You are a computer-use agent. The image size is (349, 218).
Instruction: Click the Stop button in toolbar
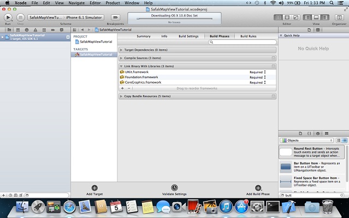coord(20,17)
